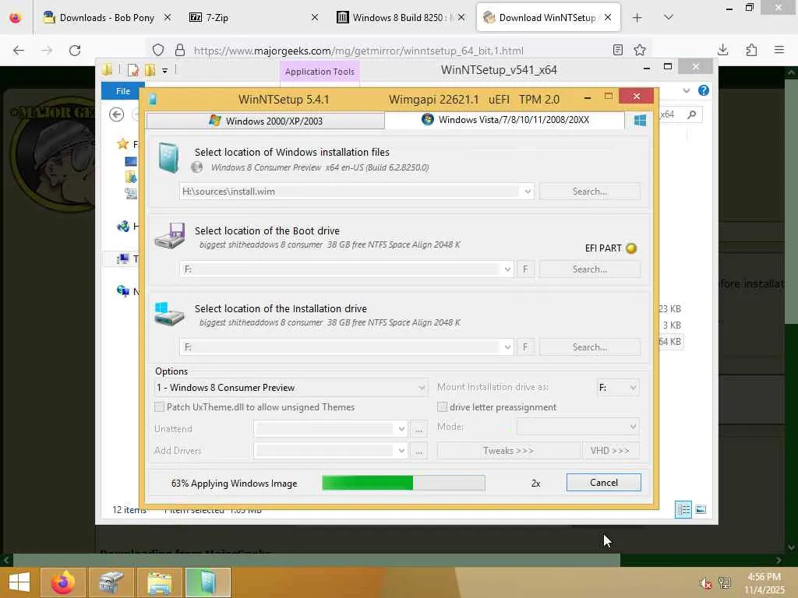Open Firefox from the taskbar

pos(63,582)
